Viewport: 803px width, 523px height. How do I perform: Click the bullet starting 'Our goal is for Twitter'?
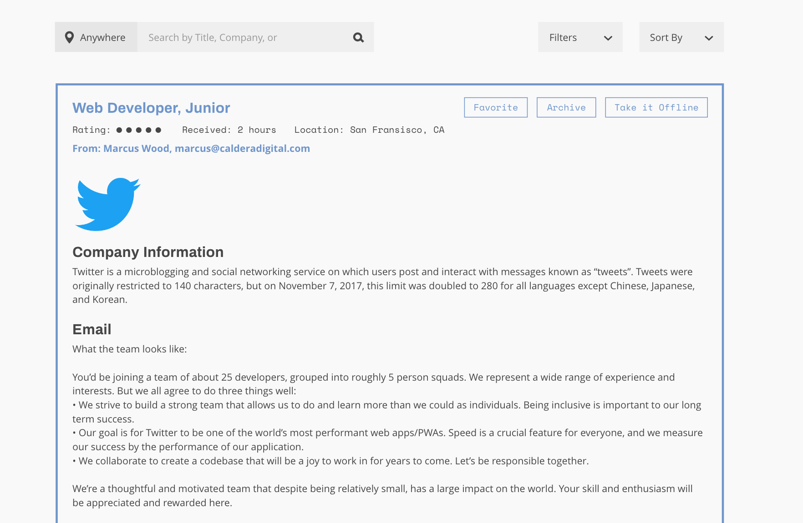[387, 440]
